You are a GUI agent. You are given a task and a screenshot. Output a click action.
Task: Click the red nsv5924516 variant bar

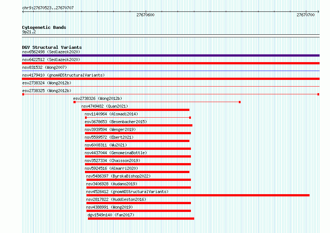tap(137, 172)
